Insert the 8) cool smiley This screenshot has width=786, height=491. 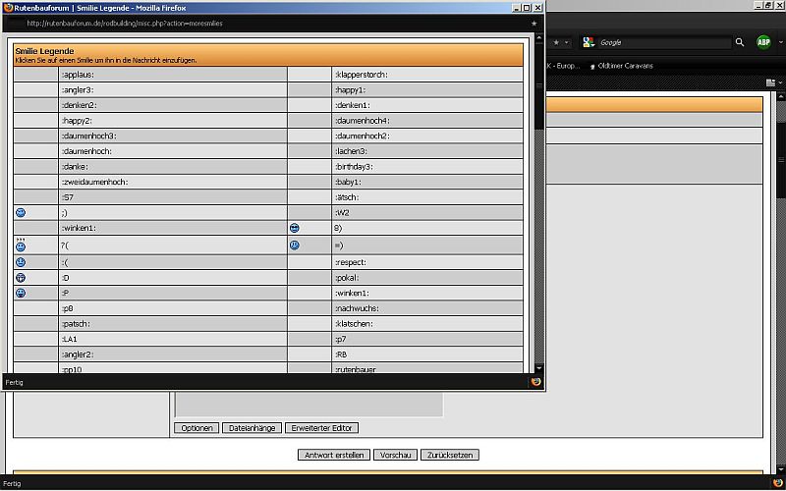(x=294, y=228)
